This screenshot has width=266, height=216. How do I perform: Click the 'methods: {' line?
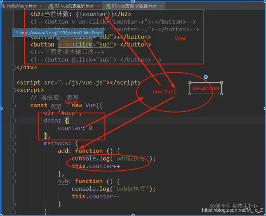click(61, 143)
